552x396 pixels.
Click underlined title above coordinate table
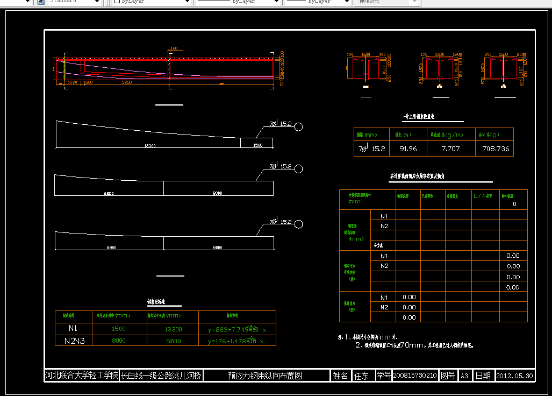point(156,302)
